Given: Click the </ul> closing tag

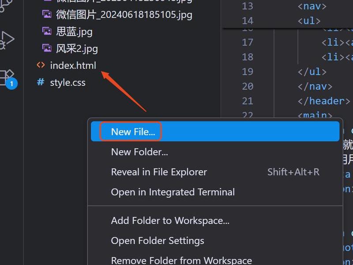Looking at the screenshot, I should click(x=312, y=72).
